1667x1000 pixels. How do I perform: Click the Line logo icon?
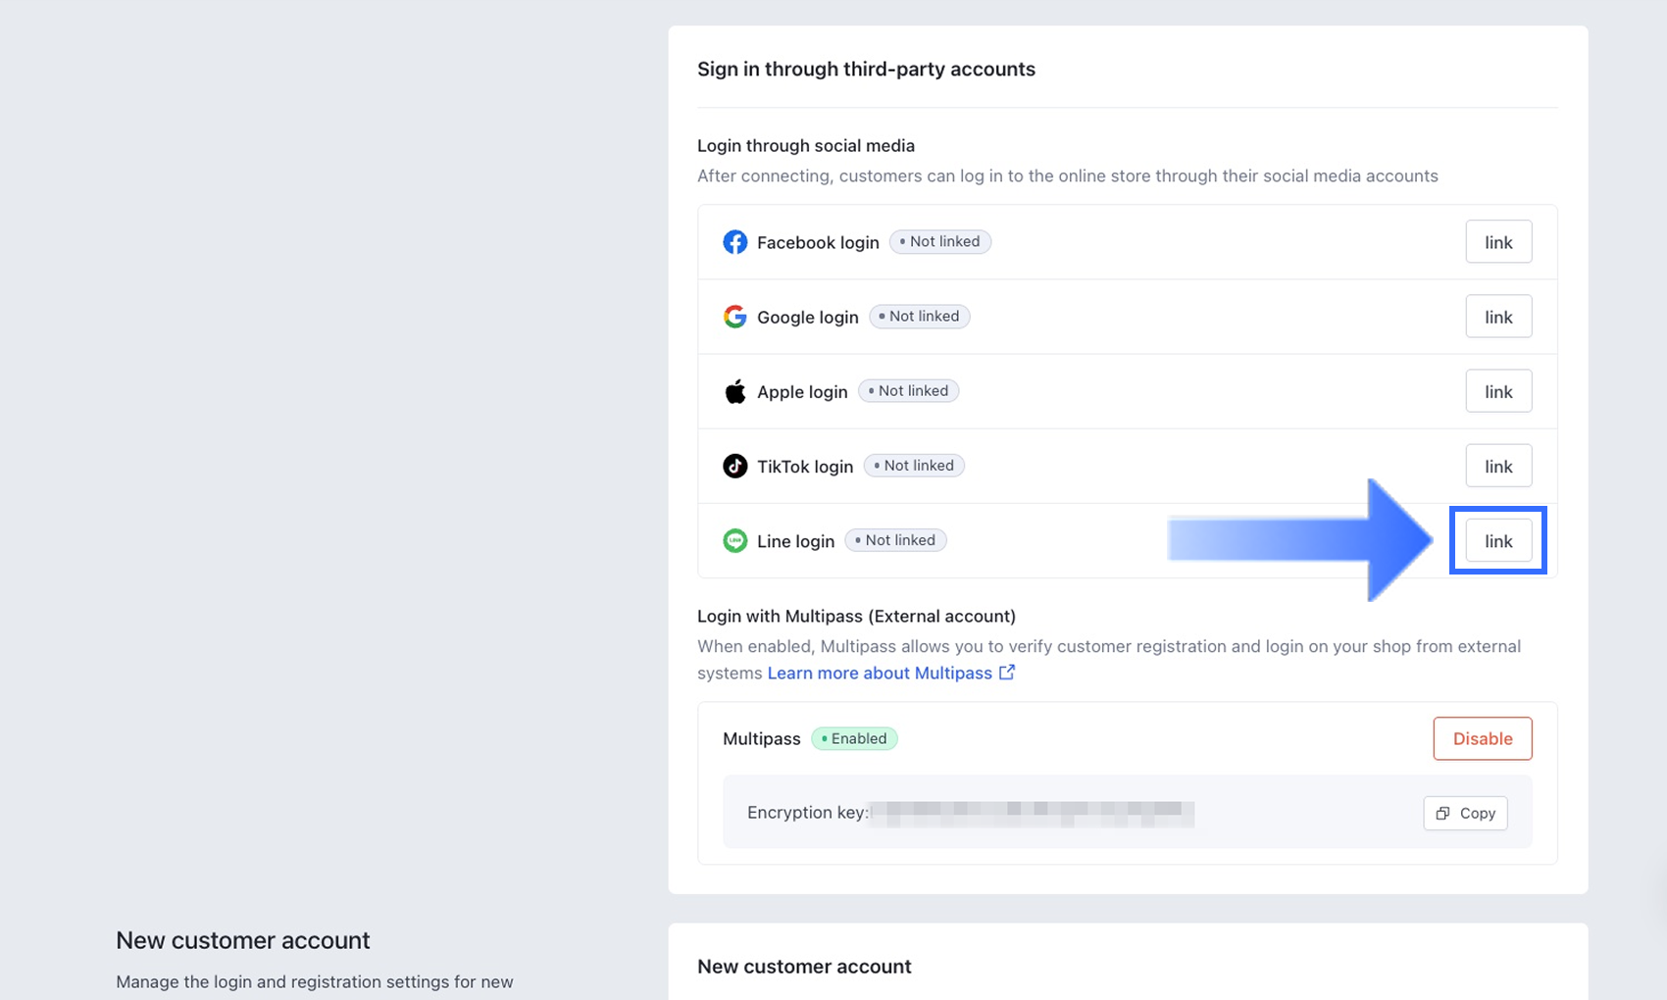(x=734, y=540)
